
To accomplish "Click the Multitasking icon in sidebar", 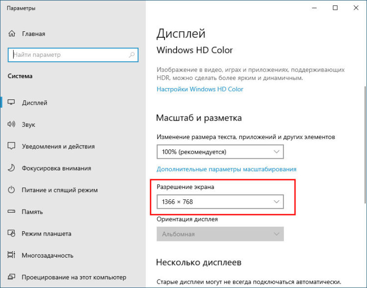I will (12, 255).
